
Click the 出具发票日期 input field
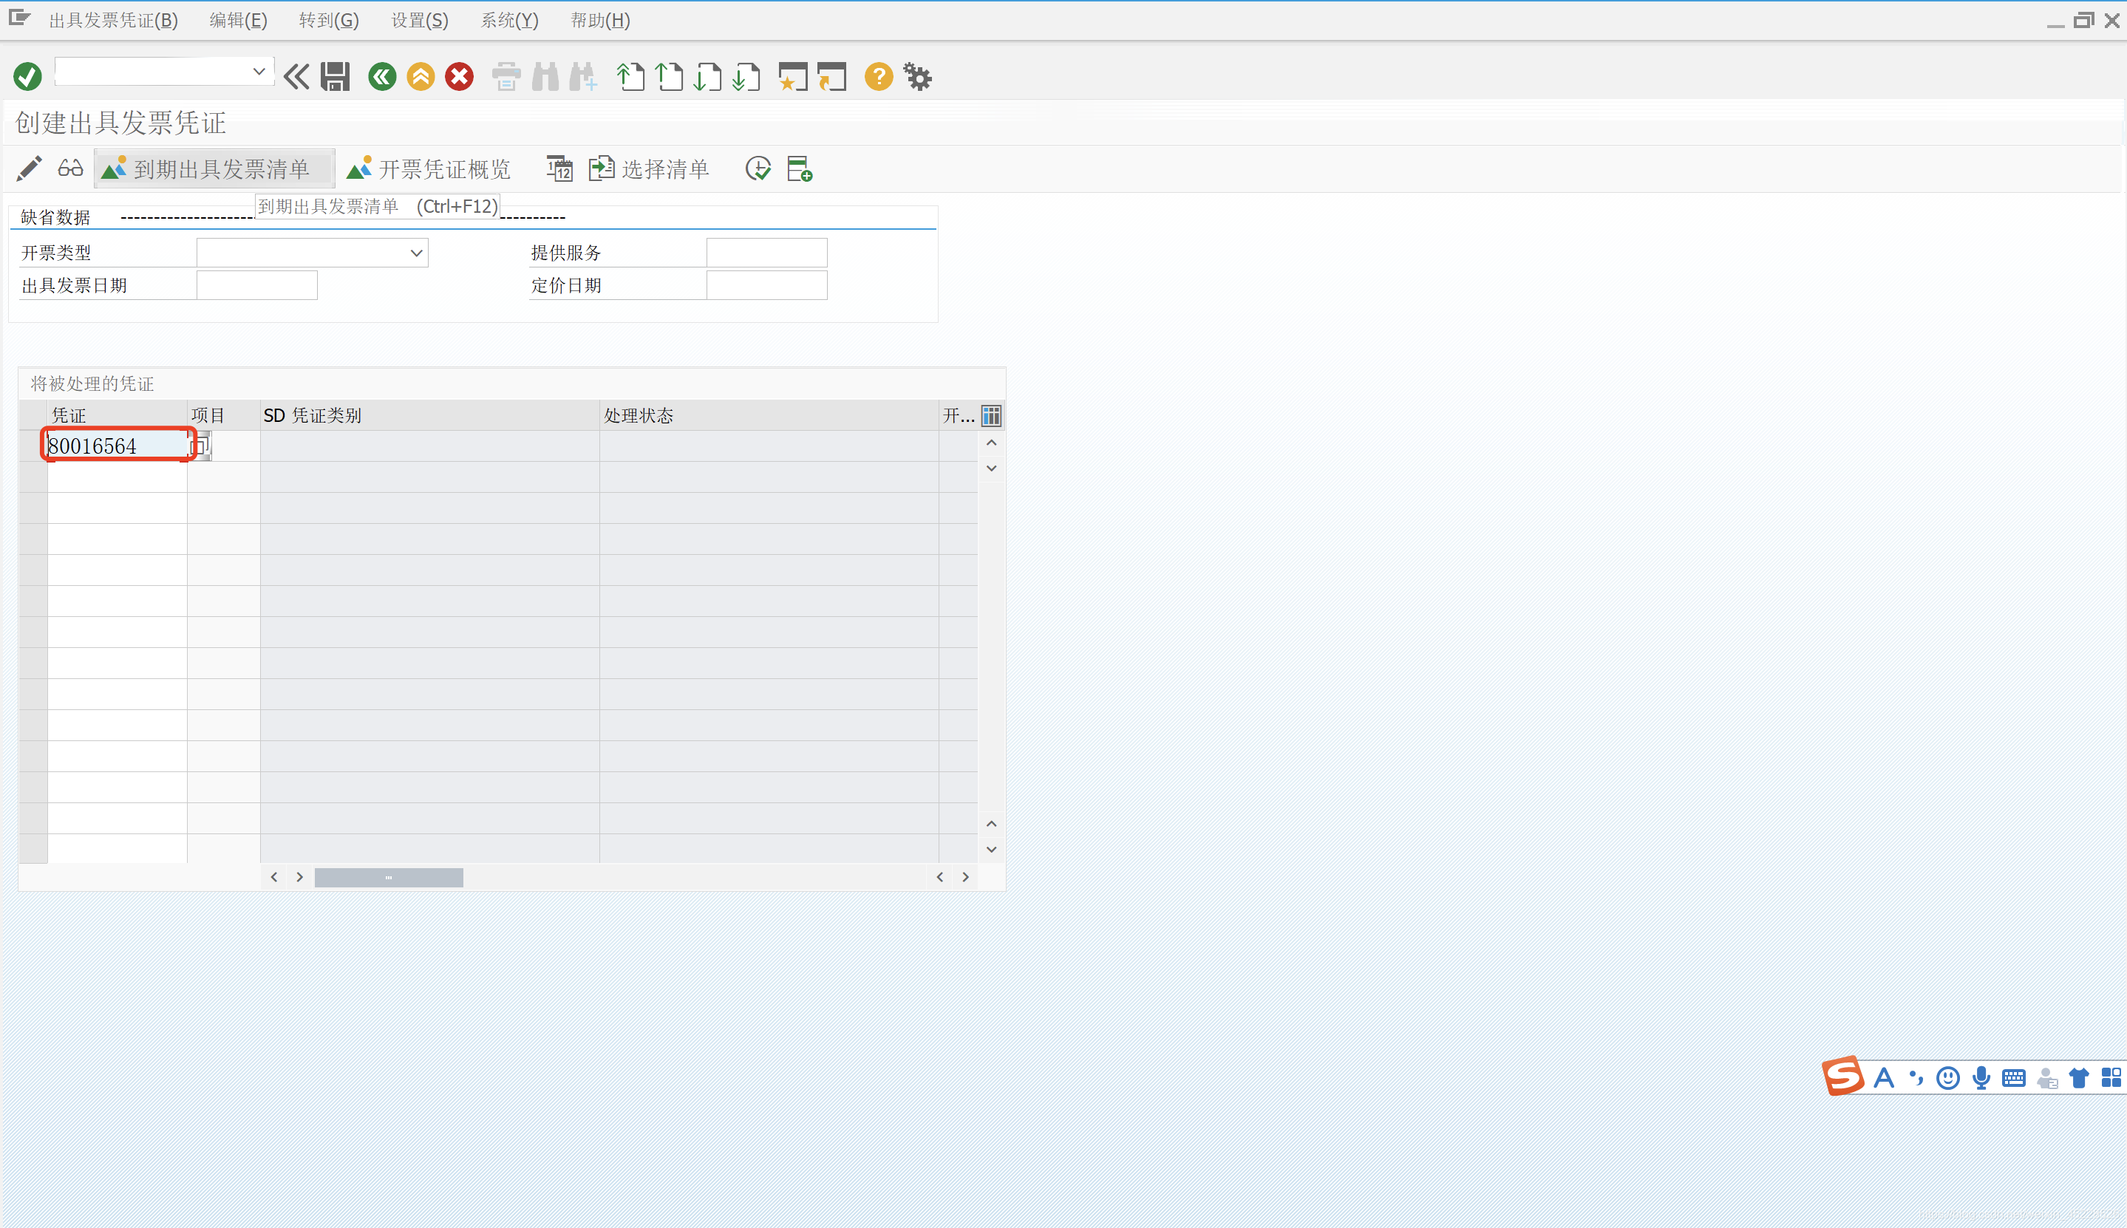256,286
